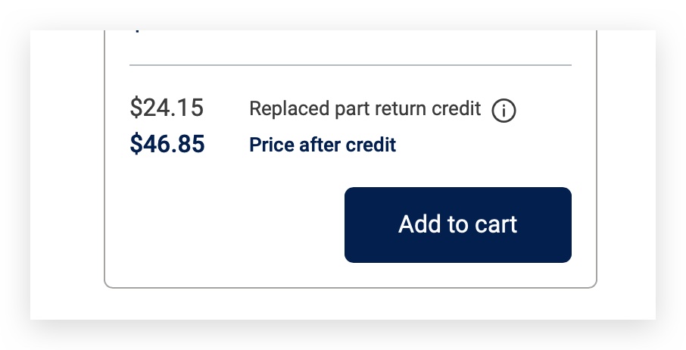Open the return credit info icon

[x=504, y=111]
